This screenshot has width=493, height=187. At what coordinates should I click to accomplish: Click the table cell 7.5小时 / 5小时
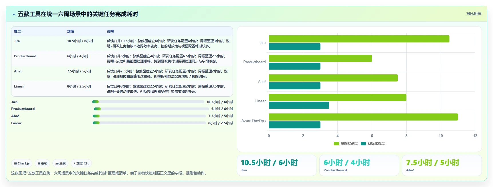click(x=79, y=71)
